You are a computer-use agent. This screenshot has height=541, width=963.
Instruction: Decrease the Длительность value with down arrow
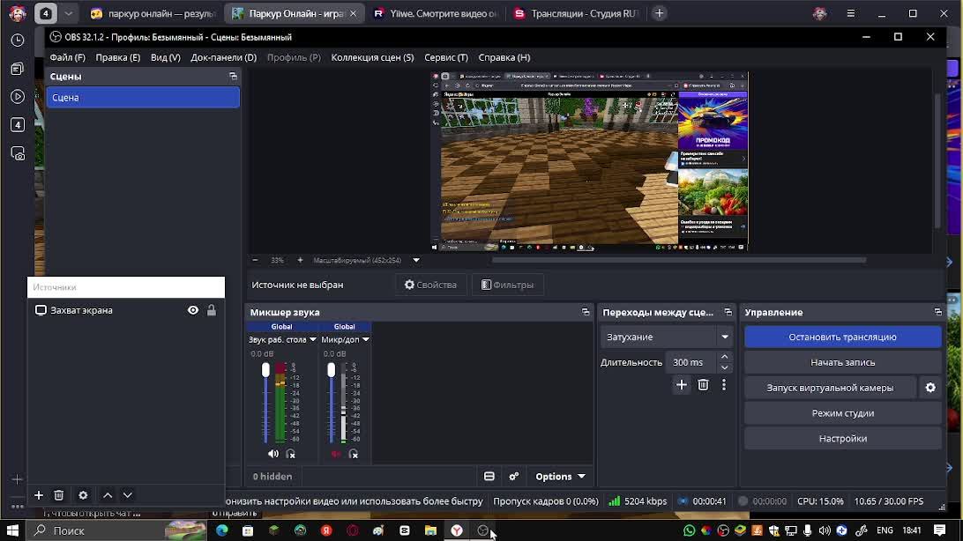coord(725,368)
